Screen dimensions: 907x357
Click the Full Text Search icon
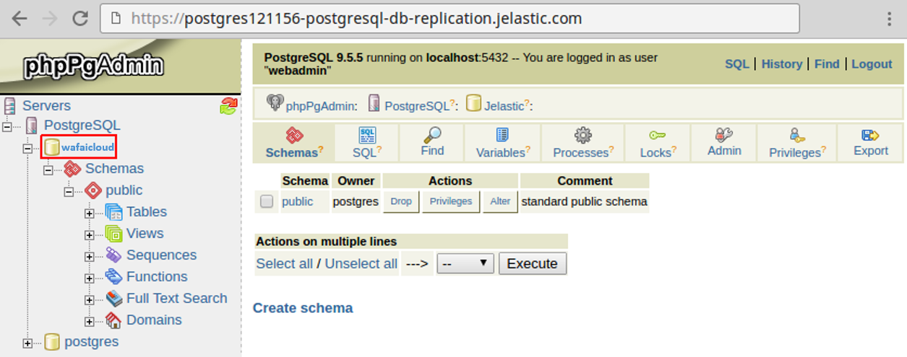(114, 299)
